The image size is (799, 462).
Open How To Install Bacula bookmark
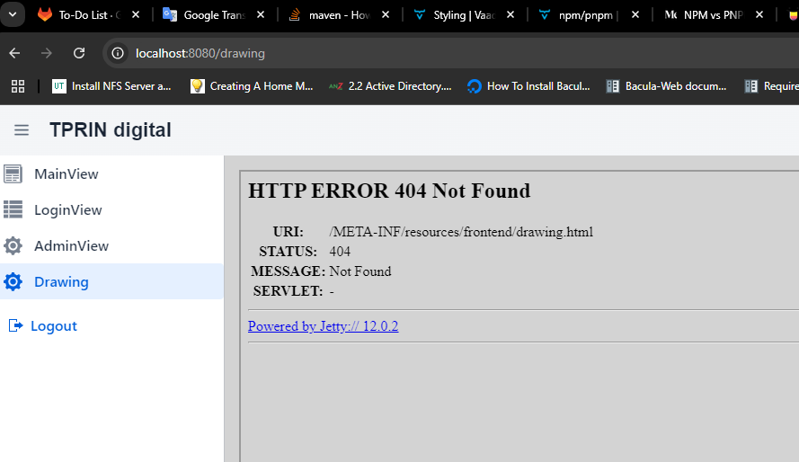coord(528,86)
